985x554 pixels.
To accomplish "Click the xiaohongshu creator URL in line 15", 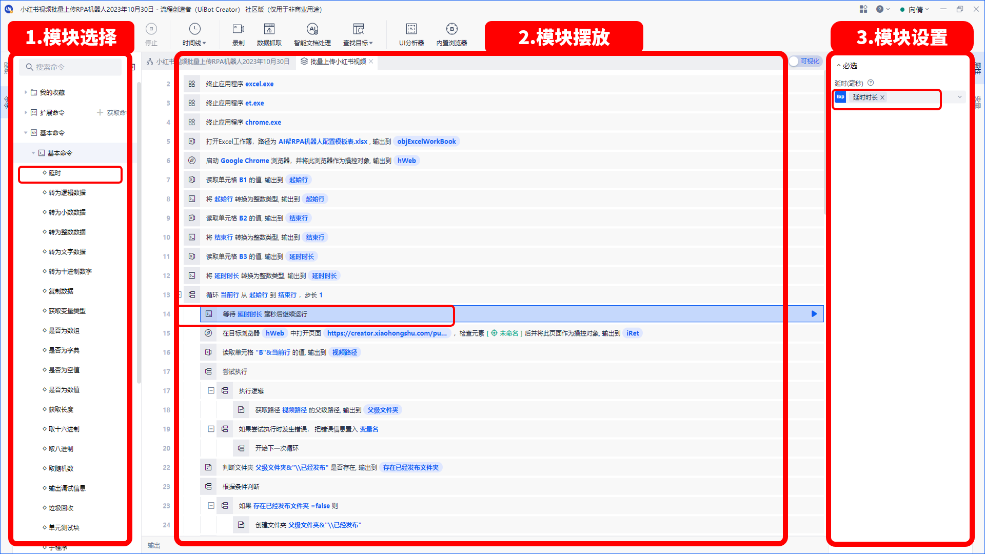I will click(x=387, y=333).
